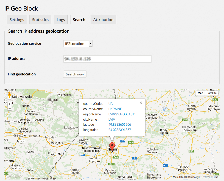Focus the IP address input field
The width and height of the screenshot is (224, 181).
pyautogui.click(x=107, y=59)
